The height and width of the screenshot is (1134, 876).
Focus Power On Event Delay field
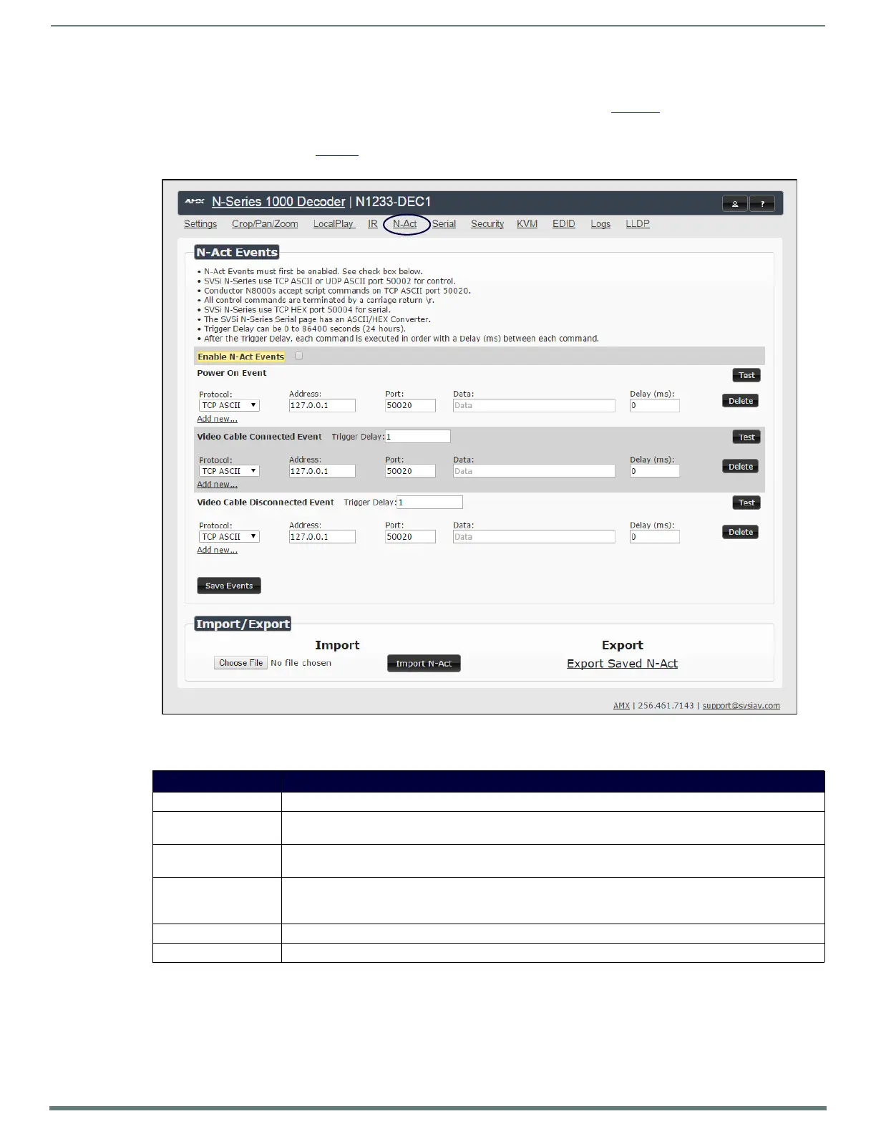click(655, 405)
